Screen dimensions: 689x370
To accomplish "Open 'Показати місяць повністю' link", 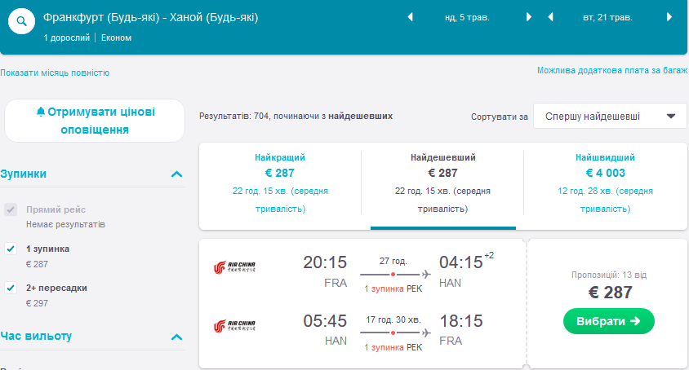I will tap(55, 73).
